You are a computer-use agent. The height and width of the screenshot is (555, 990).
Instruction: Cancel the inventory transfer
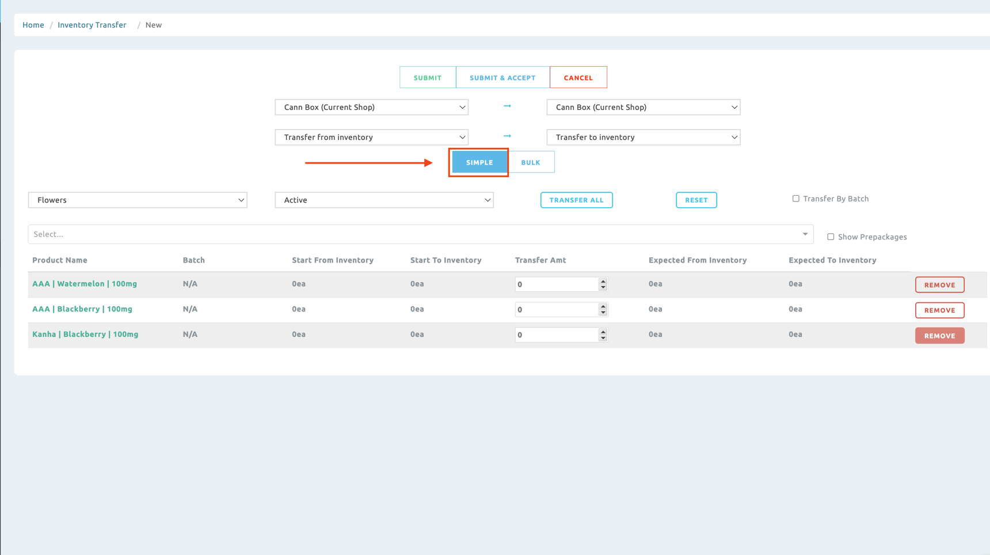tap(578, 78)
